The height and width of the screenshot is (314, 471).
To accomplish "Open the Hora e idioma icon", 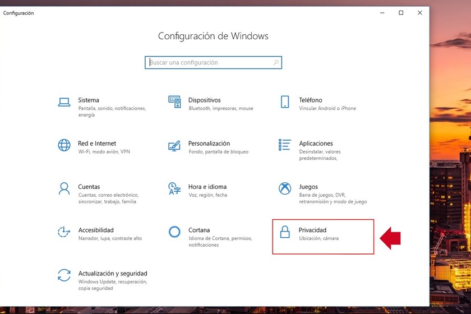I will (x=174, y=188).
